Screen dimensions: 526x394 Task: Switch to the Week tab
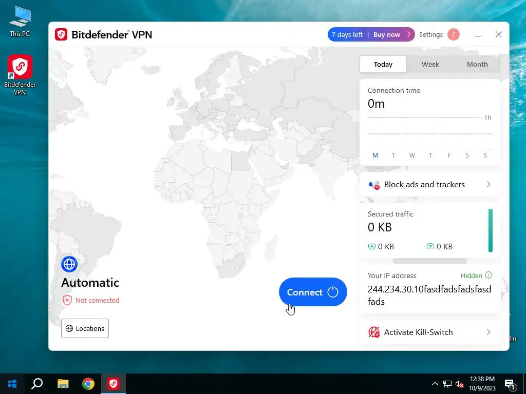click(430, 64)
